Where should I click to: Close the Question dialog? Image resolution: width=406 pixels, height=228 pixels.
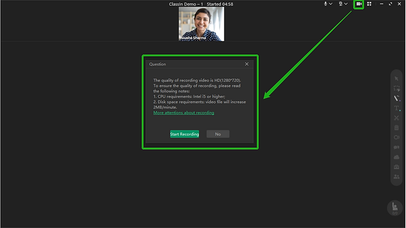247,64
